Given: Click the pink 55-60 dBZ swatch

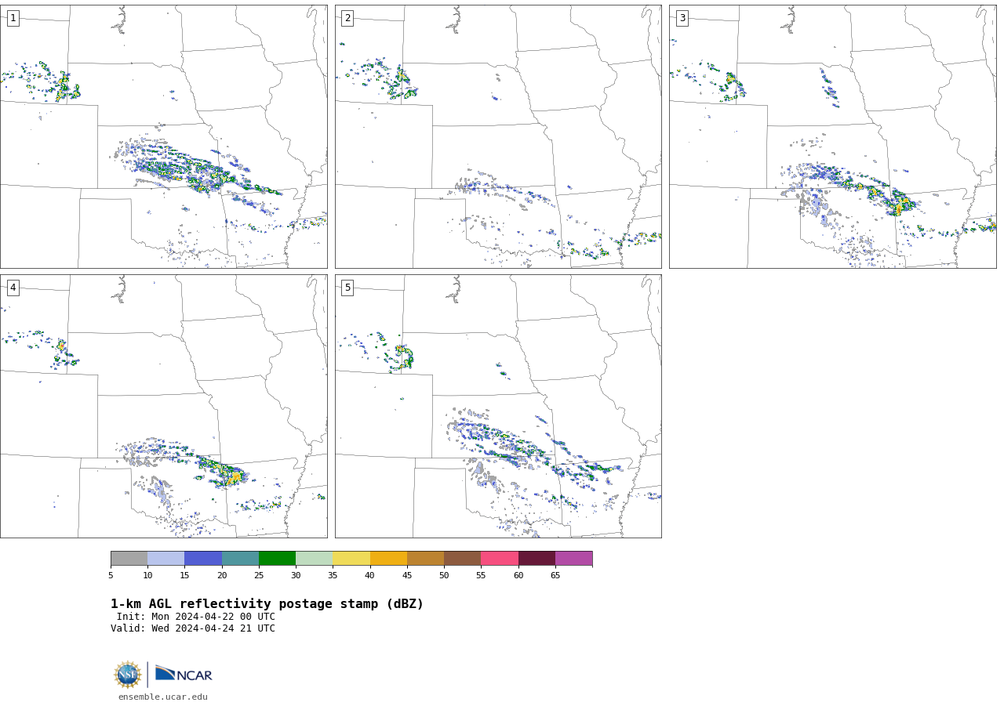Looking at the screenshot, I should point(500,558).
